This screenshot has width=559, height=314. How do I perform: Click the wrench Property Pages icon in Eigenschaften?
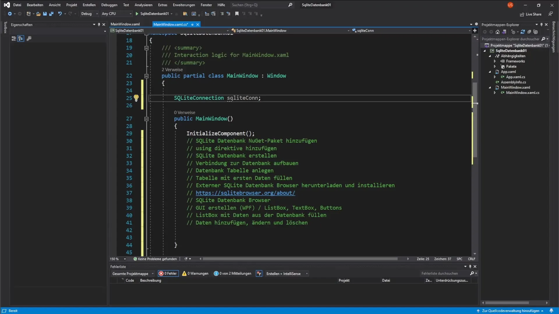(29, 38)
